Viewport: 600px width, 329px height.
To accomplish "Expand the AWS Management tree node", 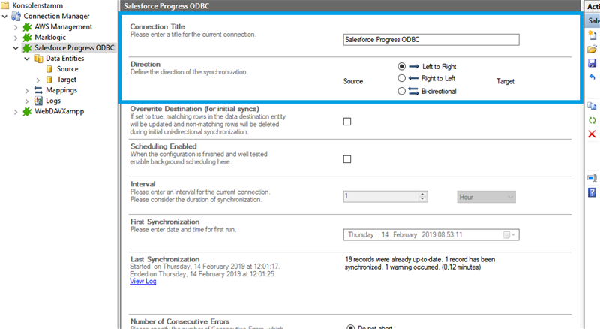I will (x=16, y=27).
